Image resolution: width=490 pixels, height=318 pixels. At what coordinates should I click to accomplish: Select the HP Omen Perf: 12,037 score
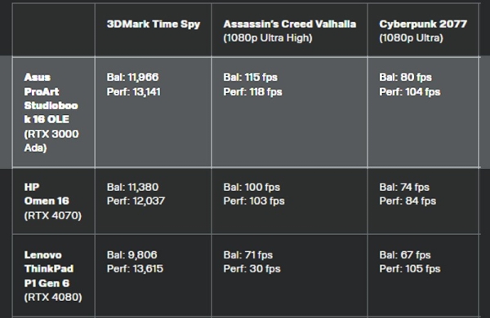pos(136,201)
